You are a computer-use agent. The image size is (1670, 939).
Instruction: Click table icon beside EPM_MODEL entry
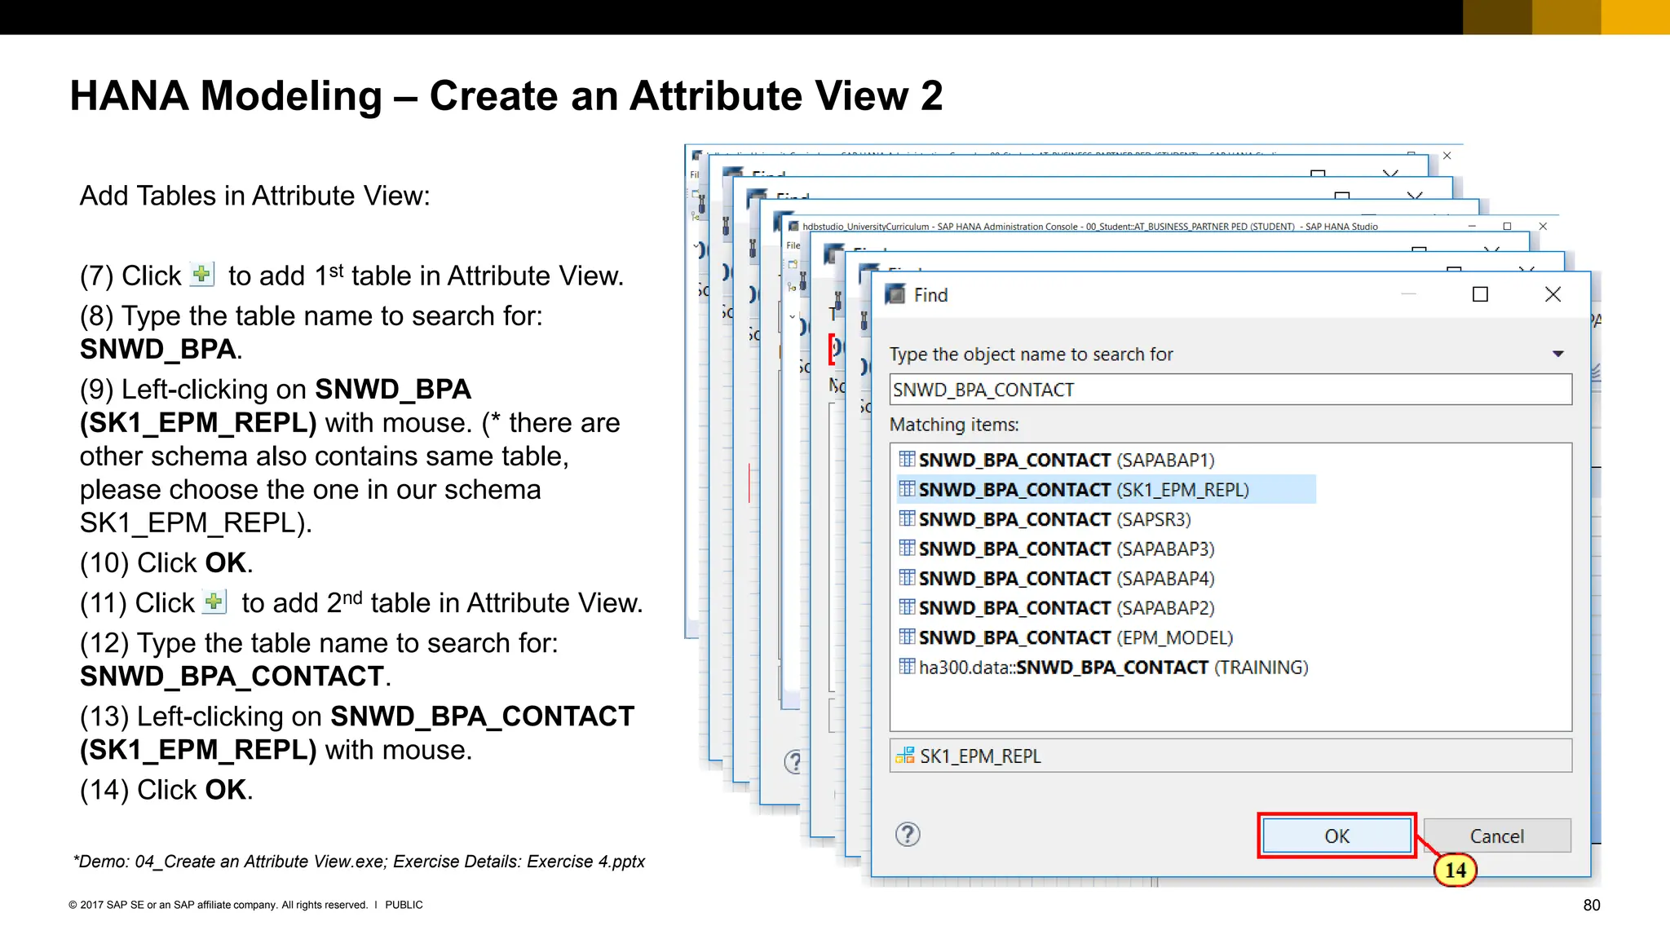[907, 637]
